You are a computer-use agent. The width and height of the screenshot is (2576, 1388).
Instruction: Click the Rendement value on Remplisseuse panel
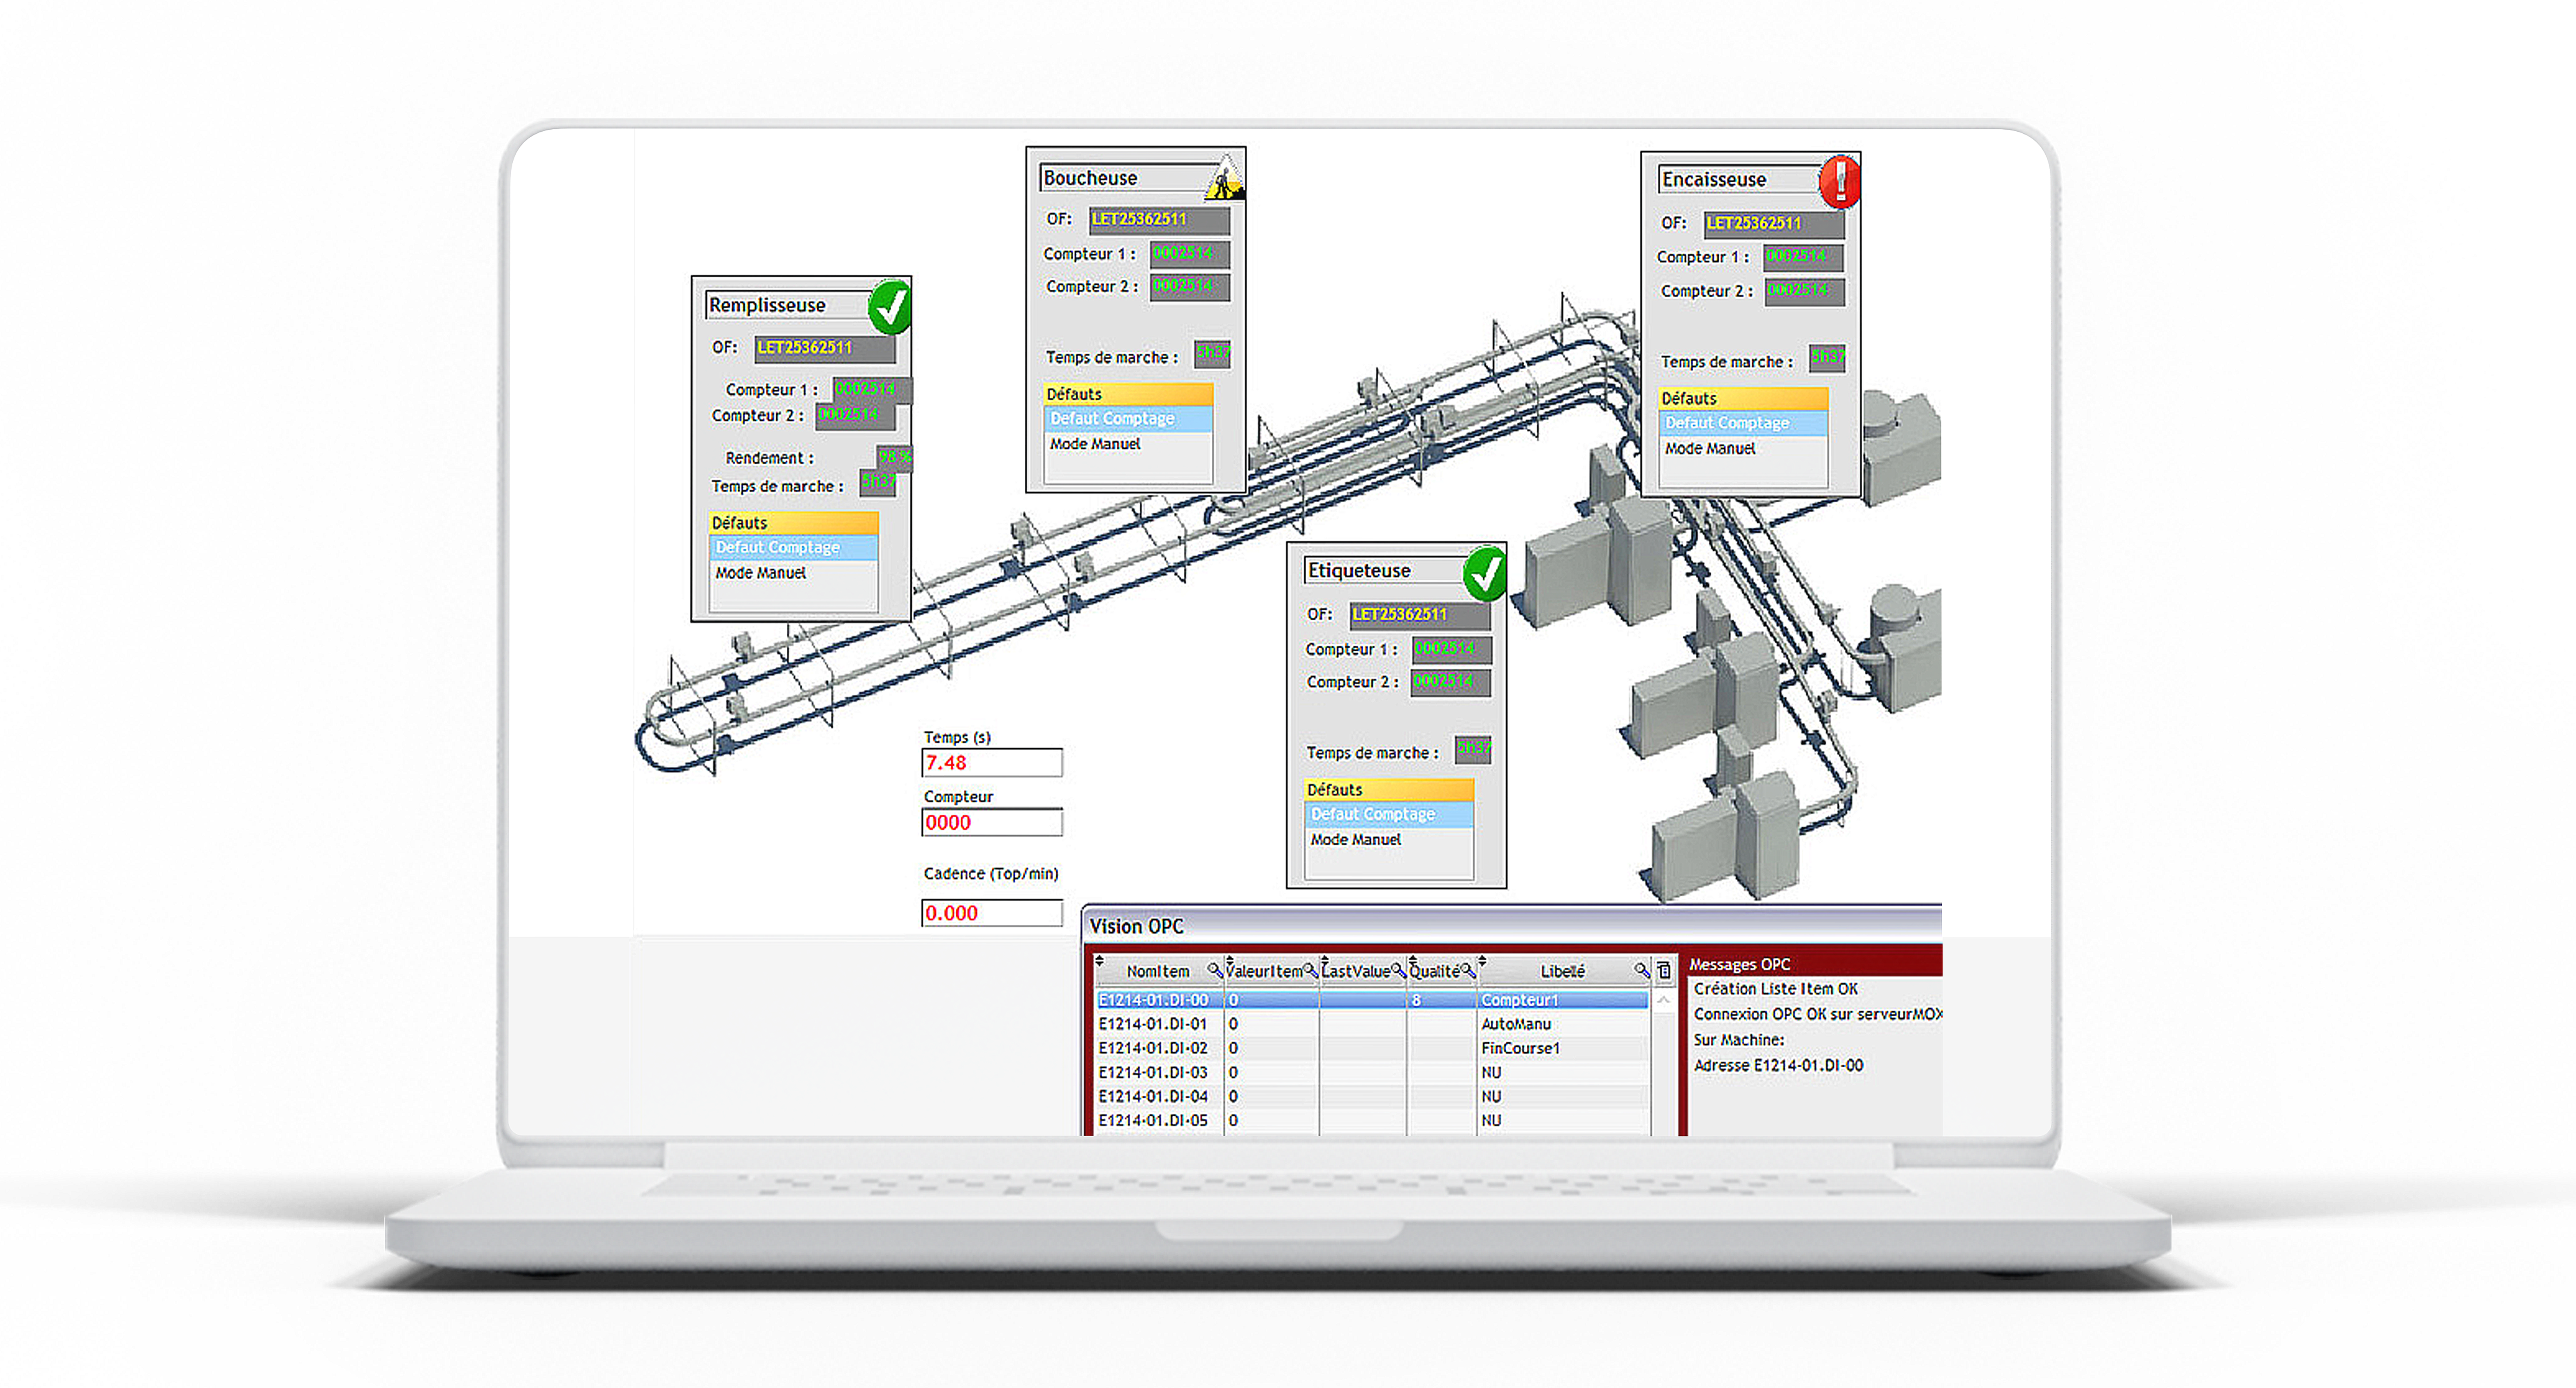pyautogui.click(x=894, y=458)
